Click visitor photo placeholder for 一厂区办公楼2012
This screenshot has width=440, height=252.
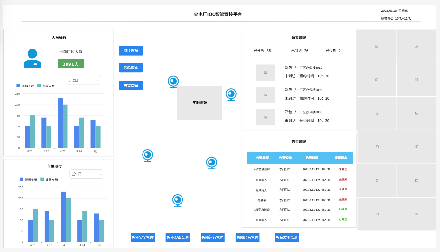coord(265,72)
